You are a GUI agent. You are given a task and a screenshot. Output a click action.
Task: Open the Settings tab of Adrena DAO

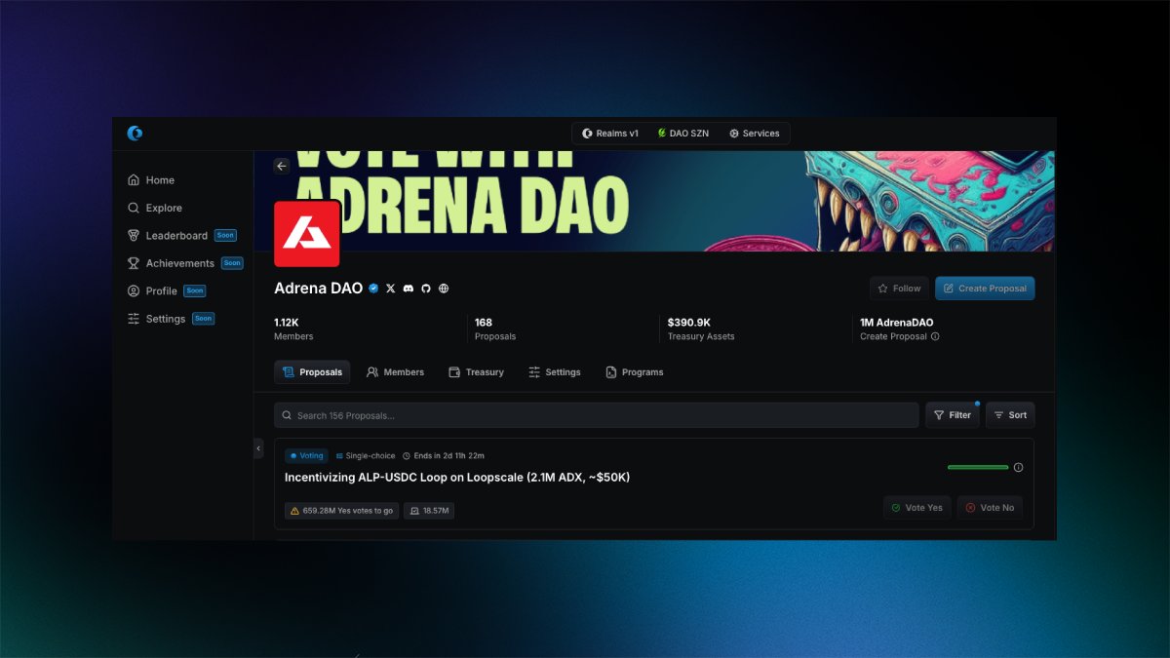tap(555, 372)
